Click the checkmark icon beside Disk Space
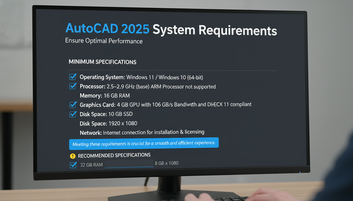The image size is (353, 201). coord(73,114)
